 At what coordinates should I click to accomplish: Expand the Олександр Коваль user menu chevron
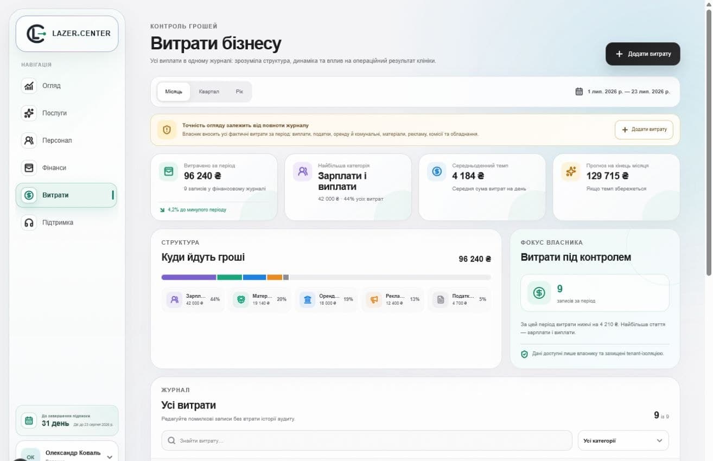click(110, 457)
